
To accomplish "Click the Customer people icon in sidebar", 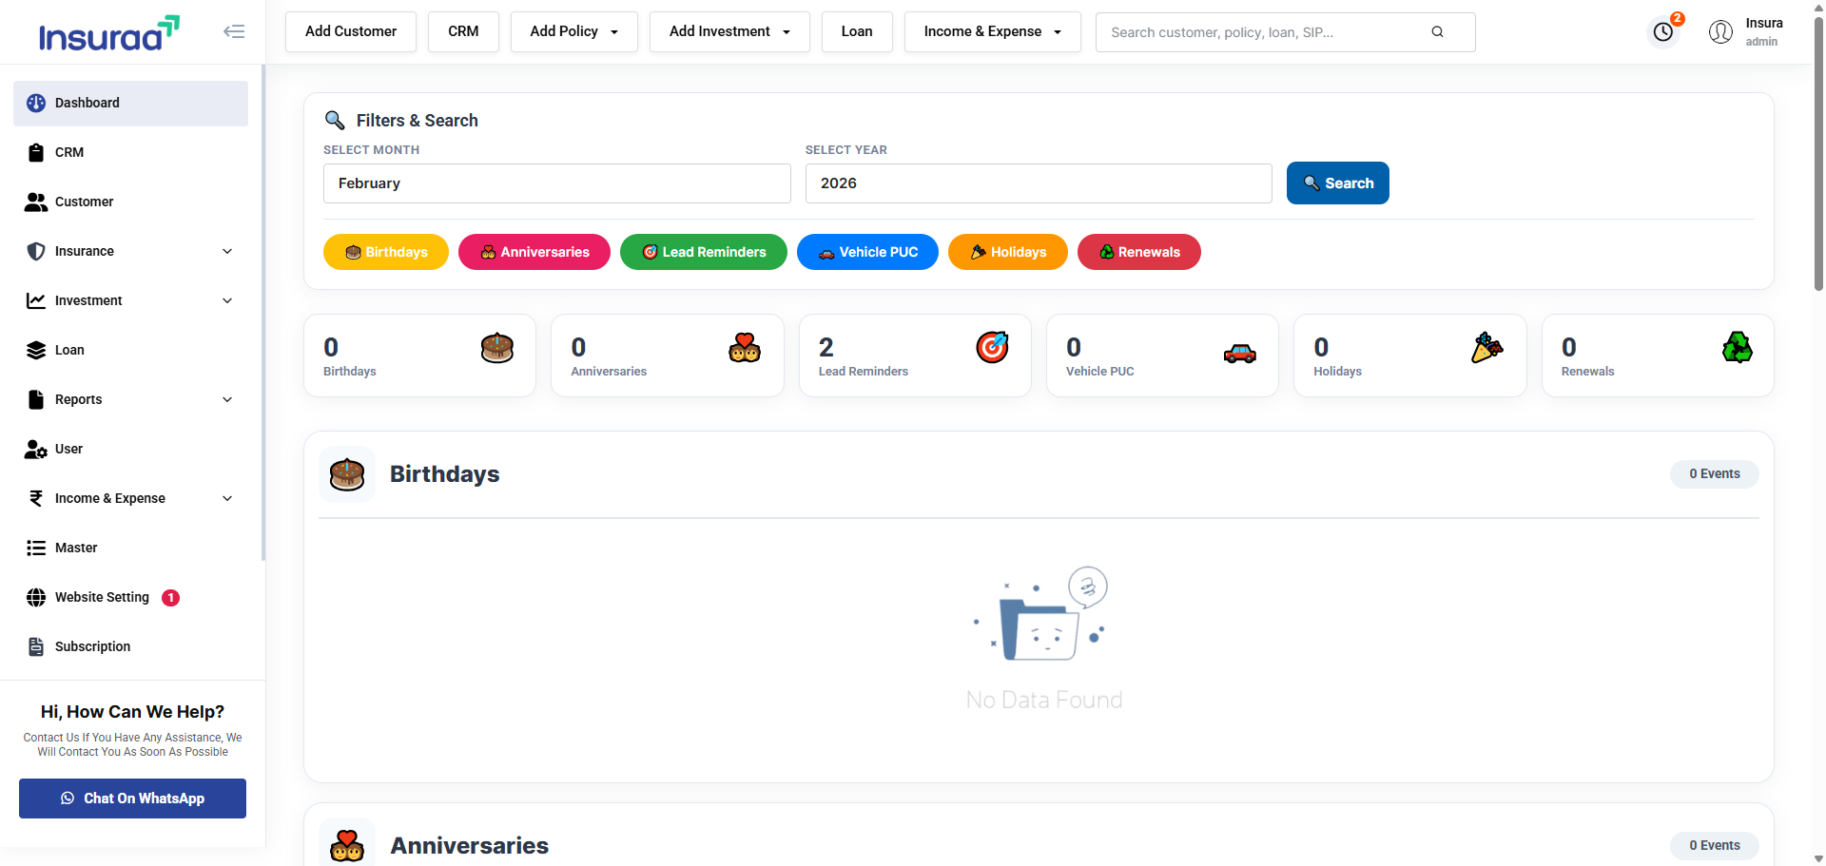I will tap(36, 202).
